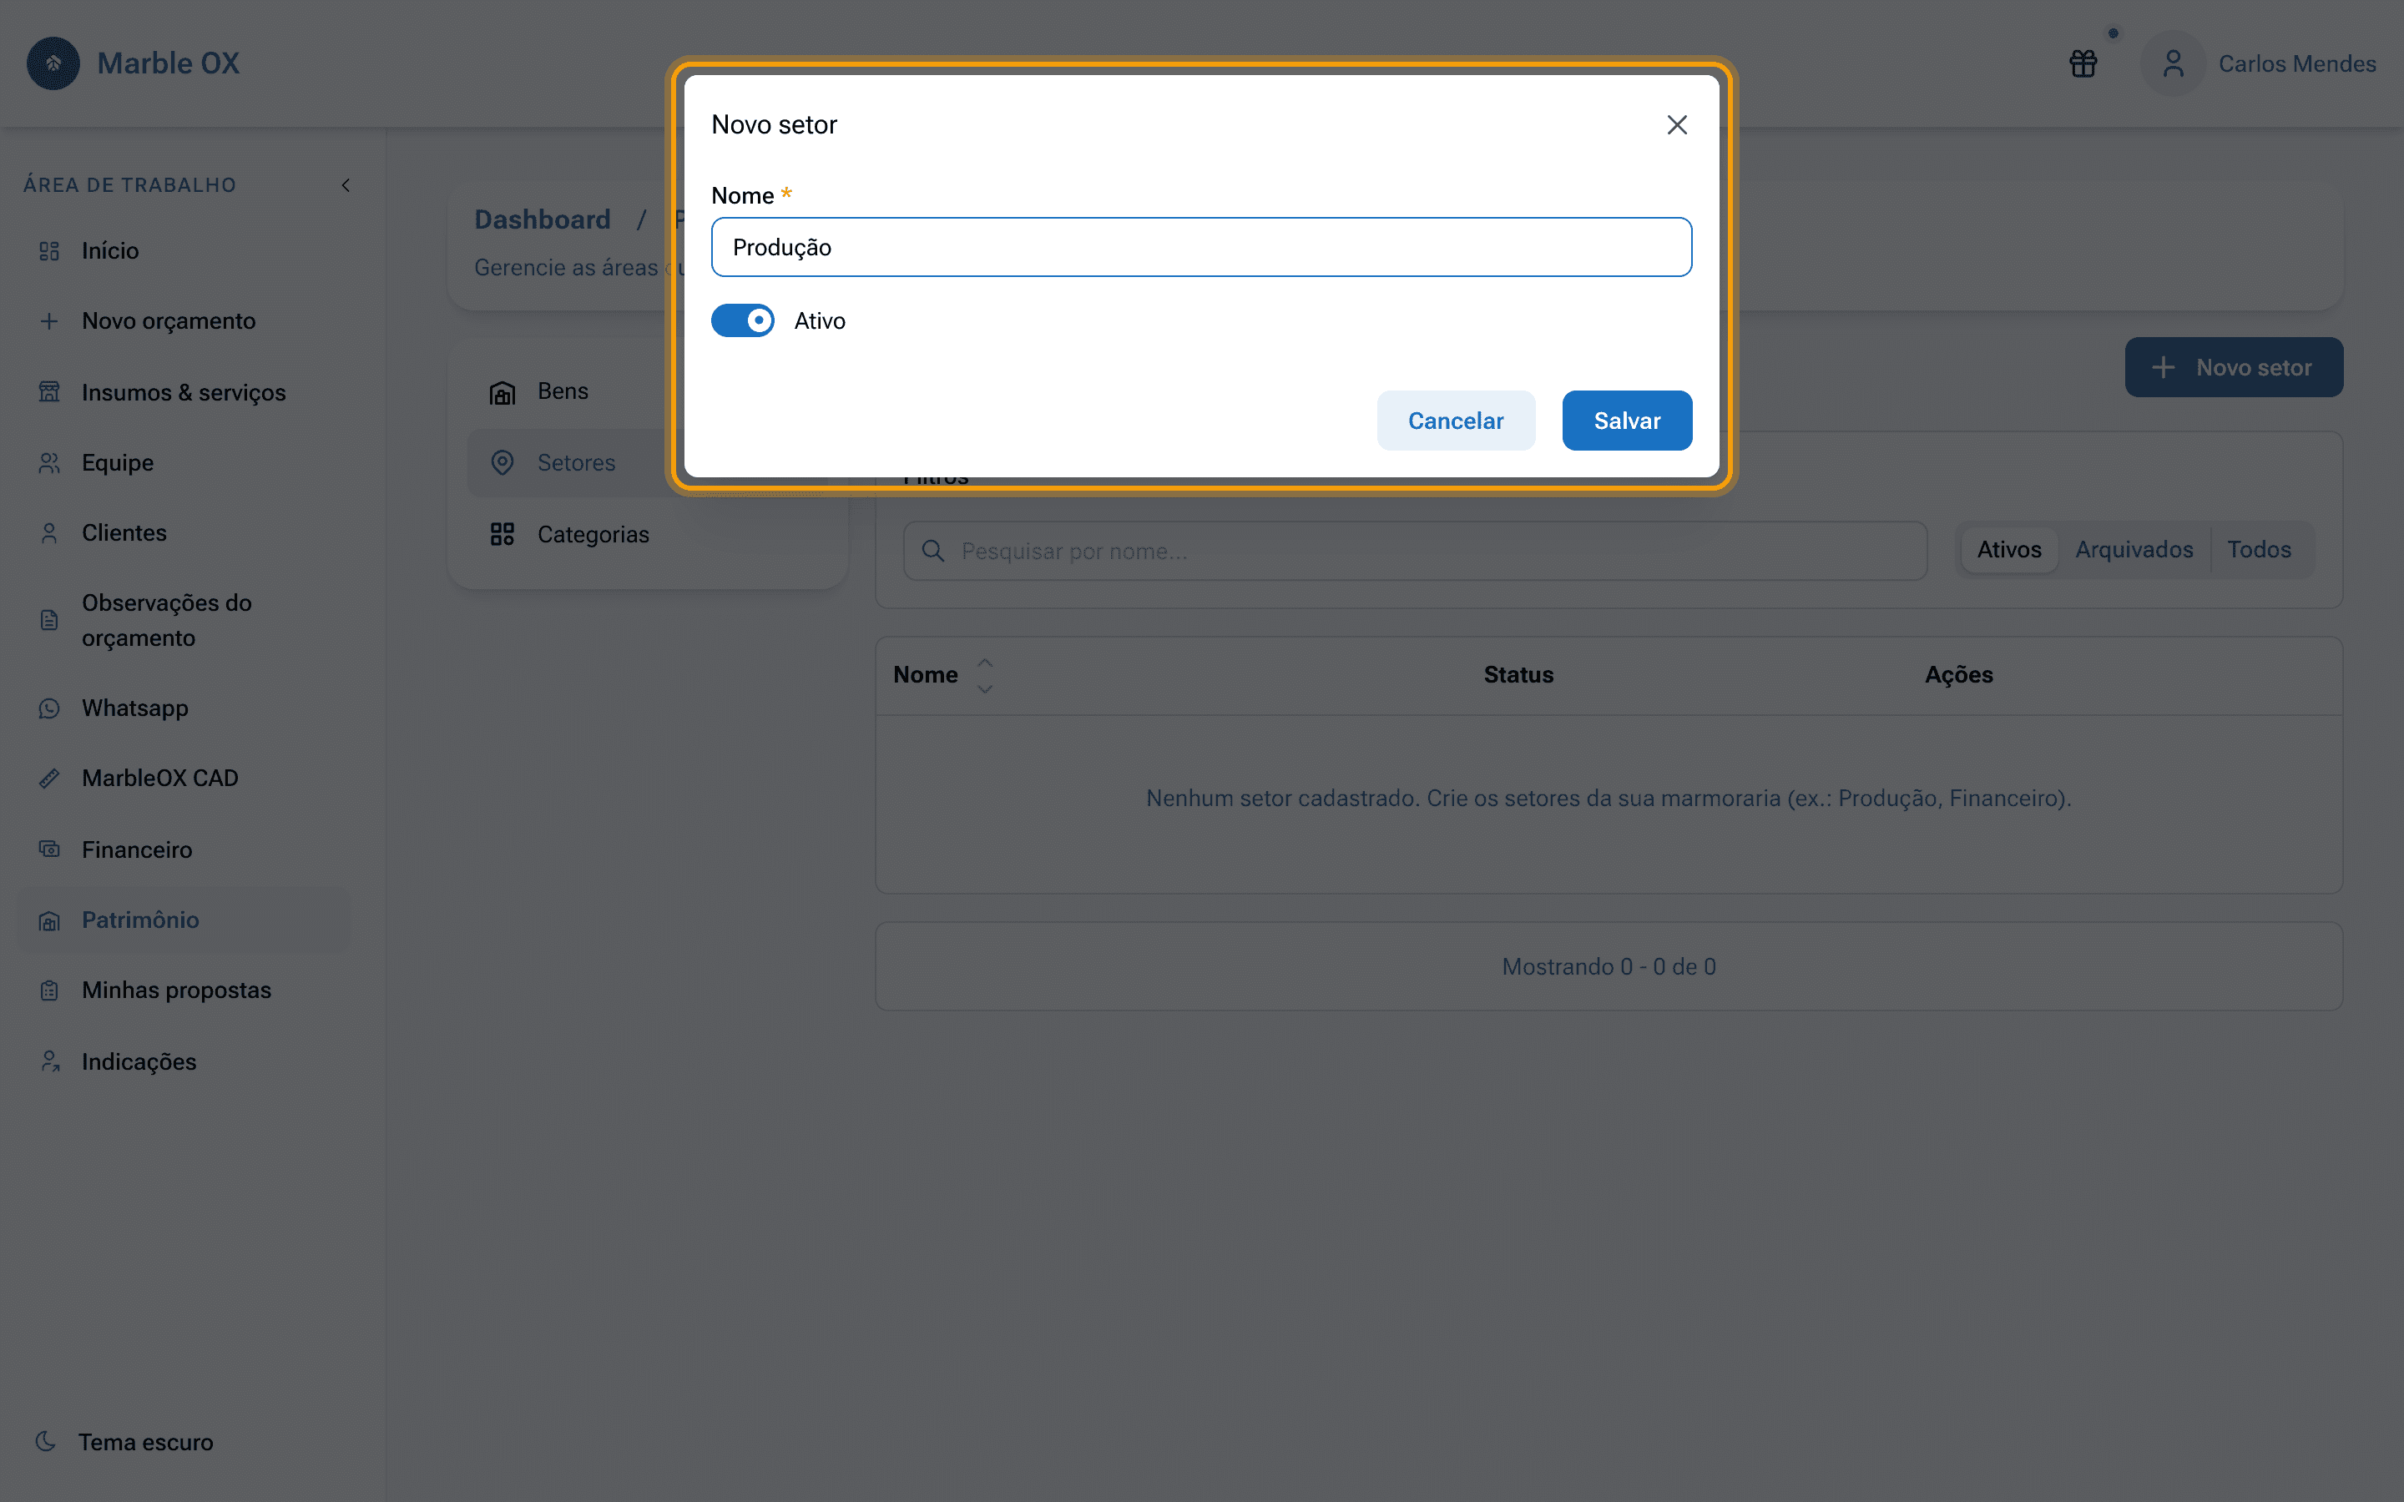This screenshot has height=1502, width=2404.
Task: Select the Arquivados filter option
Action: click(x=2134, y=549)
